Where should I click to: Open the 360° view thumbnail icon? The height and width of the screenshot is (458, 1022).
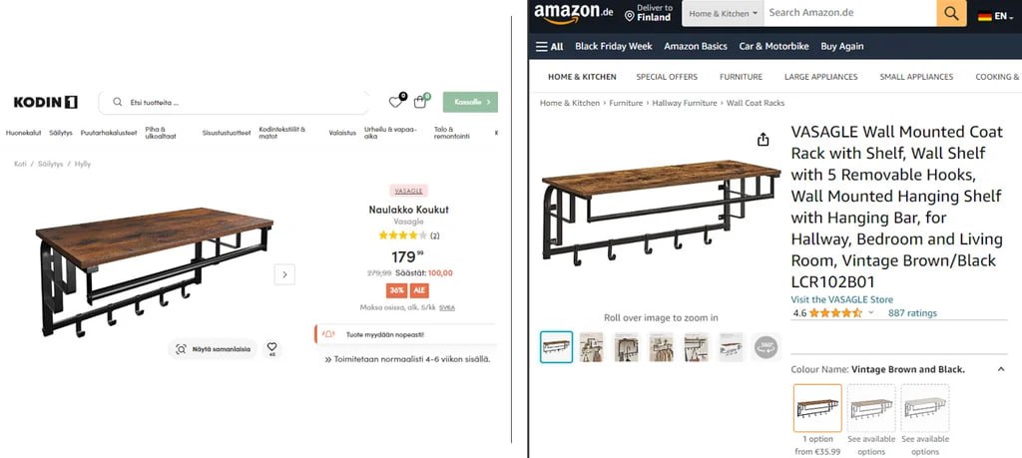pyautogui.click(x=766, y=347)
